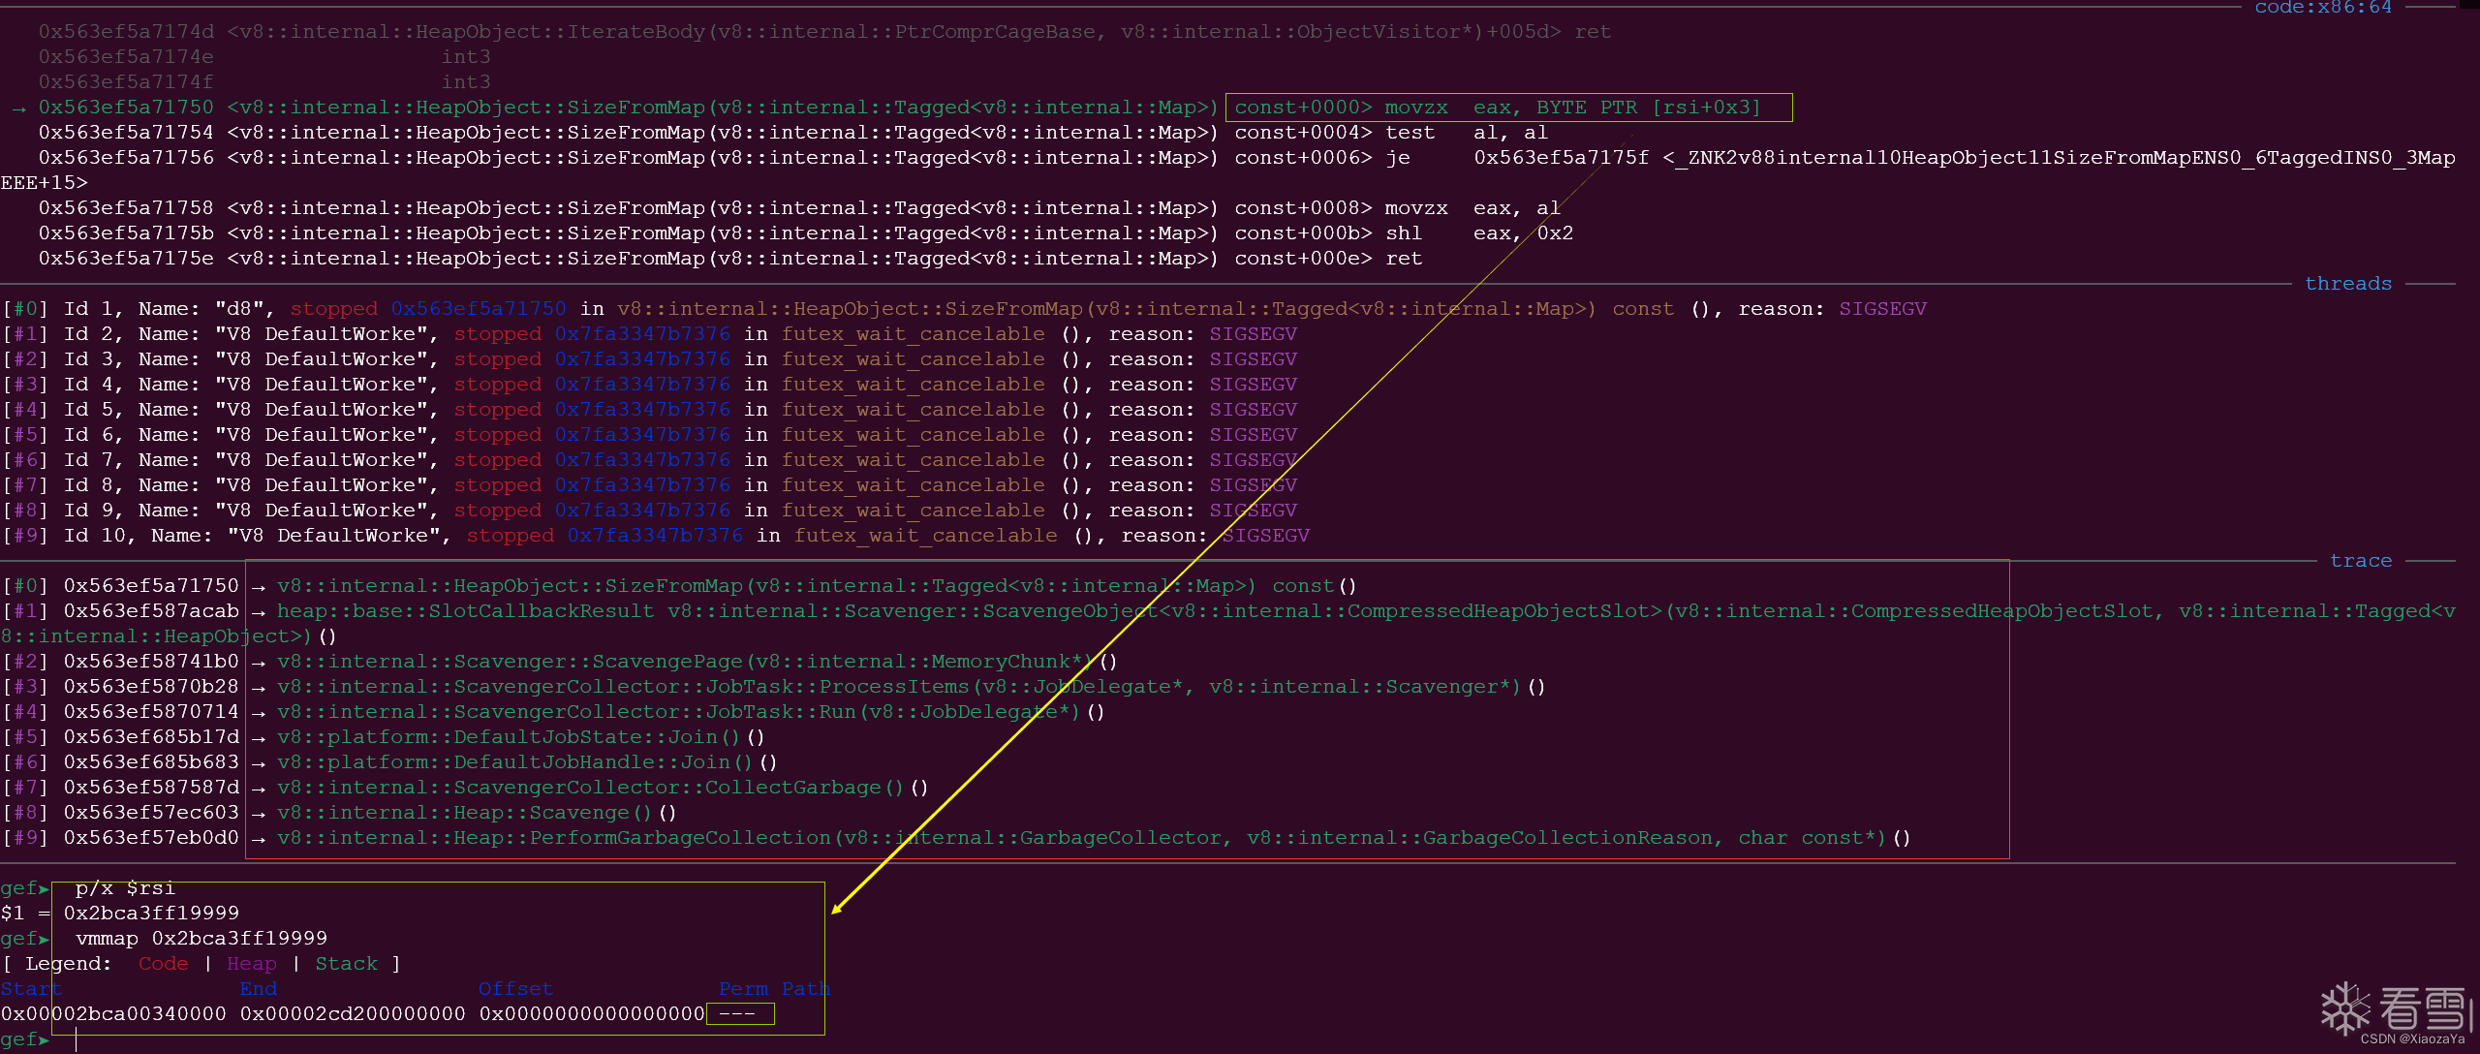
Task: Click the arrow beside trace frame #0
Action: pyautogui.click(x=259, y=587)
